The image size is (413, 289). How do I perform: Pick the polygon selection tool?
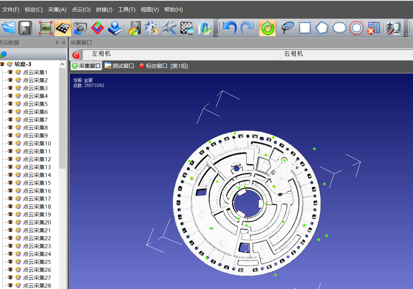click(x=322, y=28)
